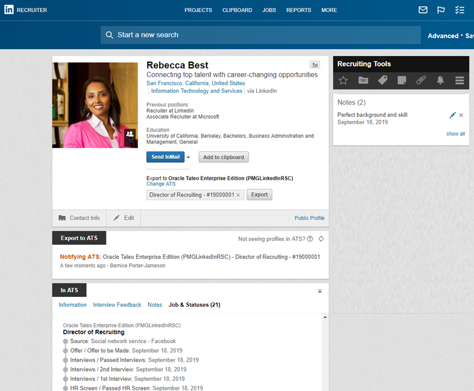Focus the 'Start a new search' field
Screen dimensions: 474x391
pyautogui.click(x=261, y=35)
